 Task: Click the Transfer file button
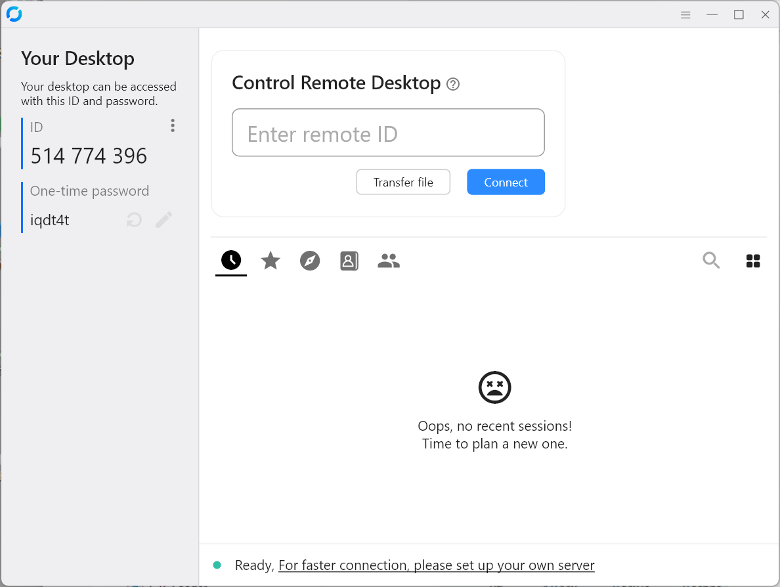403,182
